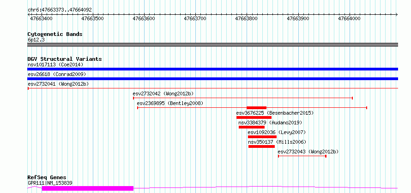Select the esv2732042 thin red variant line
The height and width of the screenshot is (193, 411).
243,98
